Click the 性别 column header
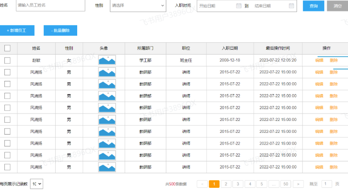The image size is (348, 190). pyautogui.click(x=69, y=48)
